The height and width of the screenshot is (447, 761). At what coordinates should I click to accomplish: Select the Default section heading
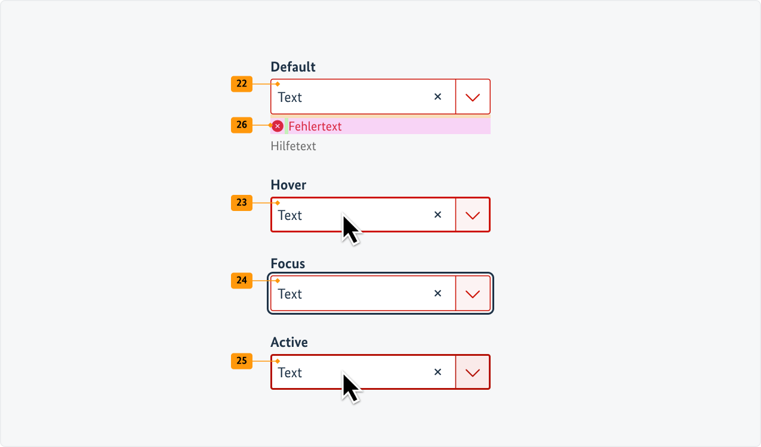point(293,67)
